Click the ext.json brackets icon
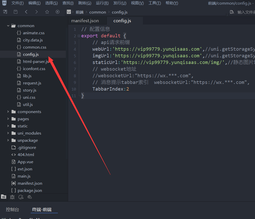Image resolution: width=255 pixels, height=219 pixels. pos(14,169)
